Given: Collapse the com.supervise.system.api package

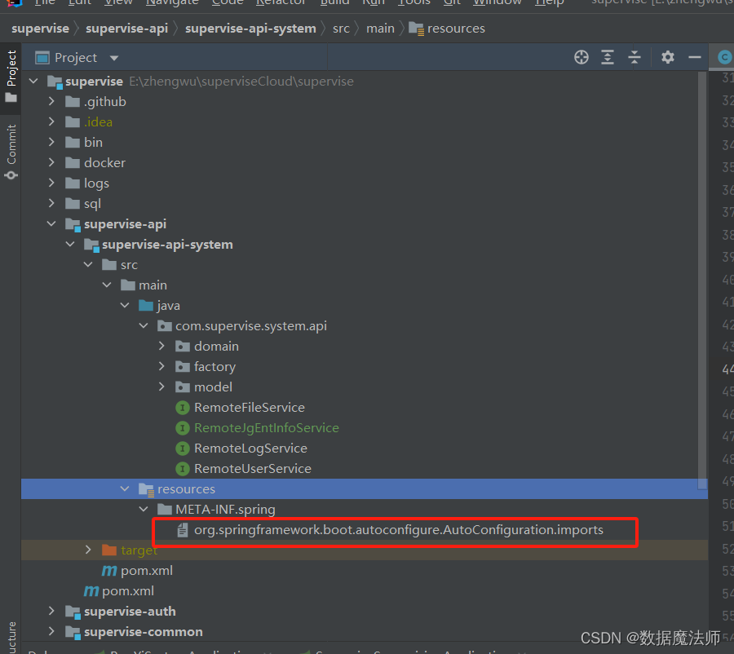Looking at the screenshot, I should pos(144,325).
